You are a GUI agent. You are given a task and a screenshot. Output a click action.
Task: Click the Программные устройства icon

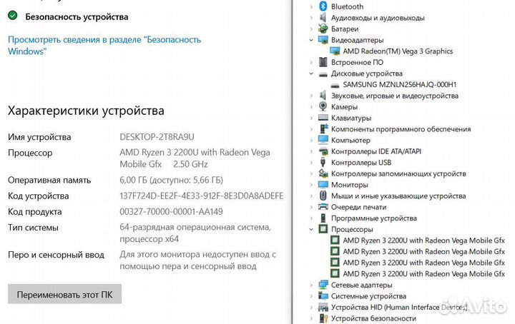coord(323,218)
